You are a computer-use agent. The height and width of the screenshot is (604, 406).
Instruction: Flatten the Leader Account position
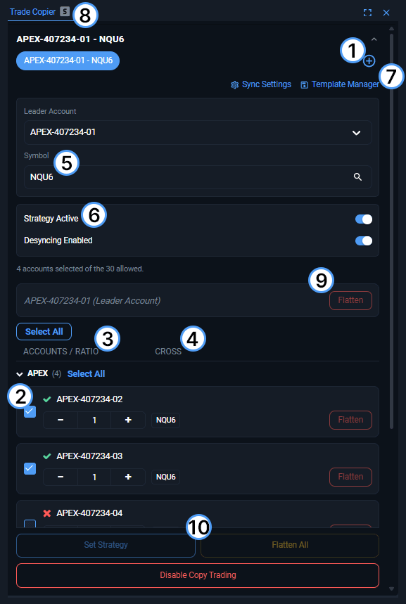click(x=350, y=300)
